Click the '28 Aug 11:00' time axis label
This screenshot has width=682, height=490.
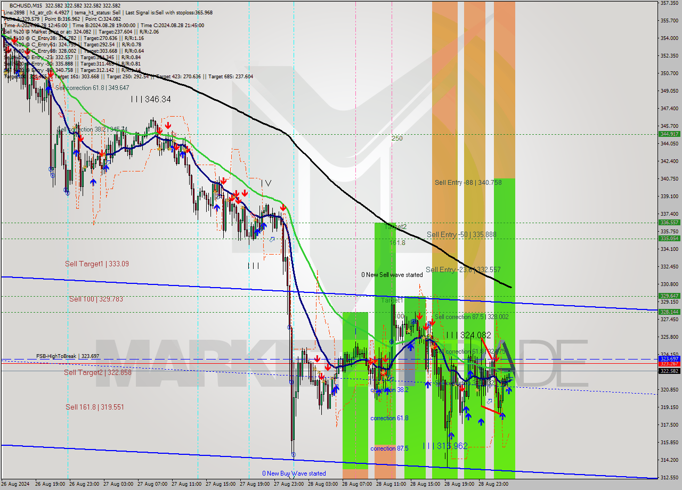coord(390,484)
